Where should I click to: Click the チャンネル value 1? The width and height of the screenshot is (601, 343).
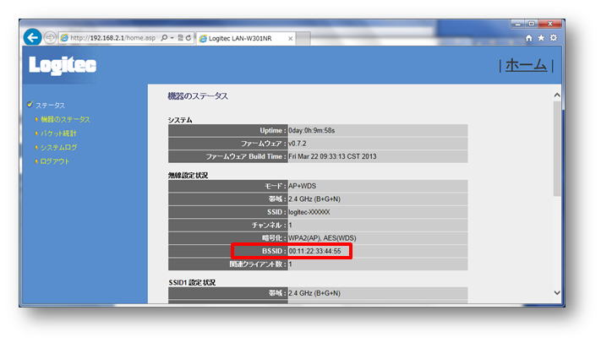(x=290, y=226)
